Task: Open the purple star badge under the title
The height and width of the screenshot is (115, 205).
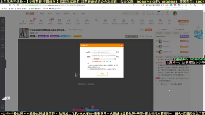Action: [44, 36]
